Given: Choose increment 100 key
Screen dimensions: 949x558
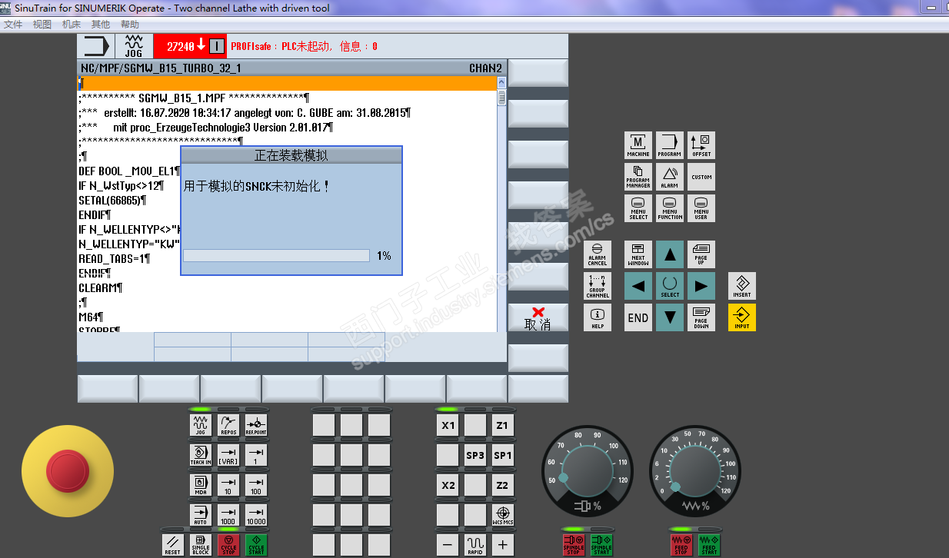Looking at the screenshot, I should tap(256, 485).
